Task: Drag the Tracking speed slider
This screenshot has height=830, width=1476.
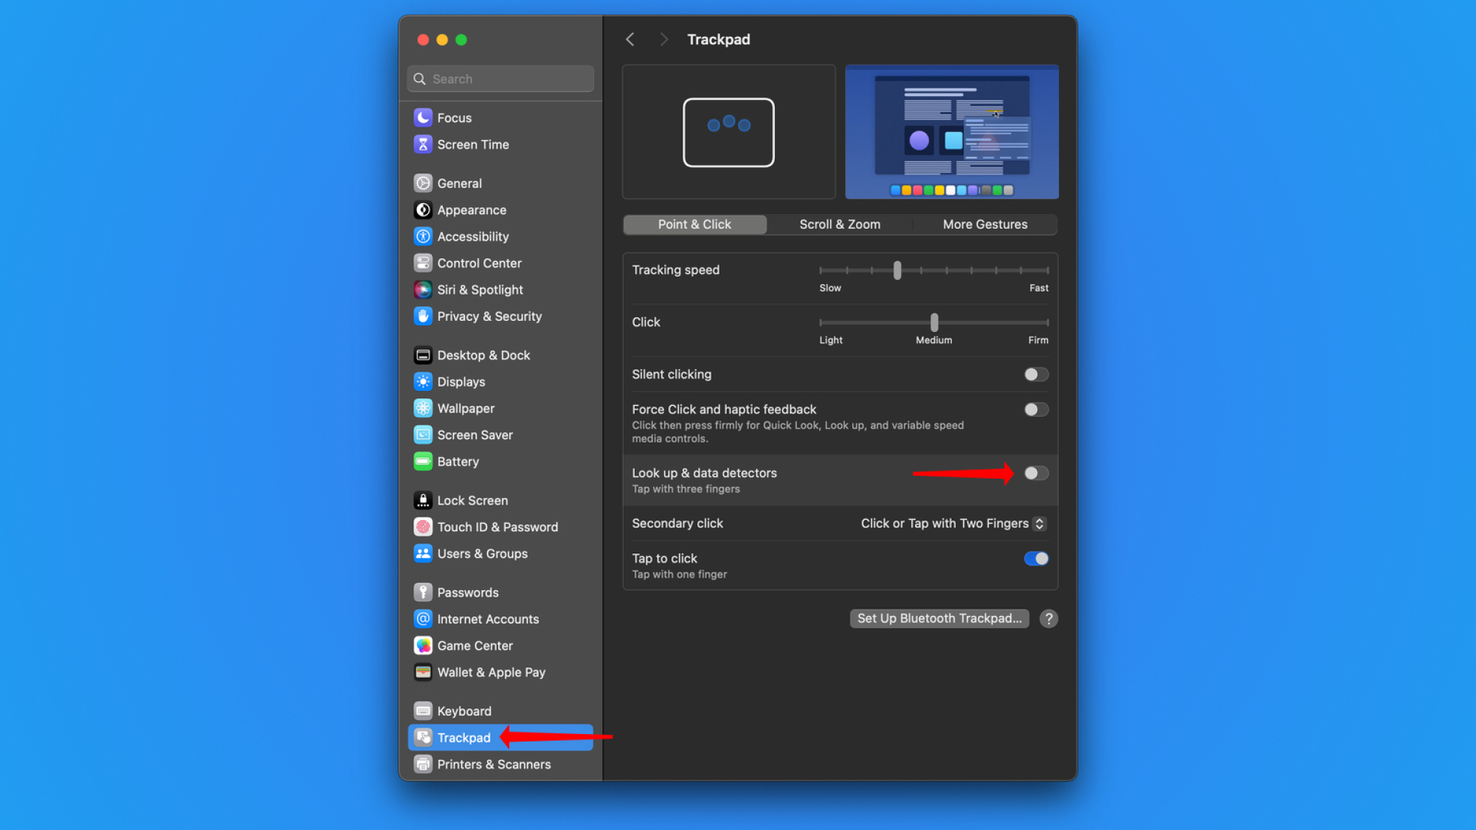Action: point(896,269)
